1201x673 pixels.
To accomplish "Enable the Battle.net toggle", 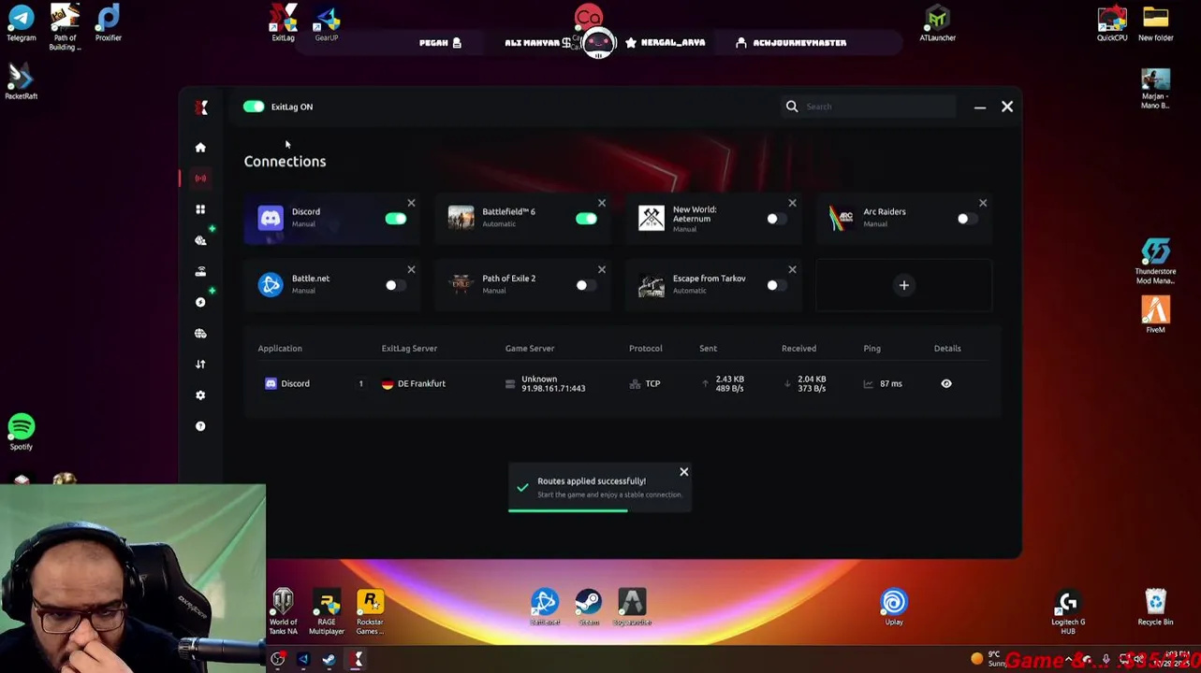I will point(396,285).
